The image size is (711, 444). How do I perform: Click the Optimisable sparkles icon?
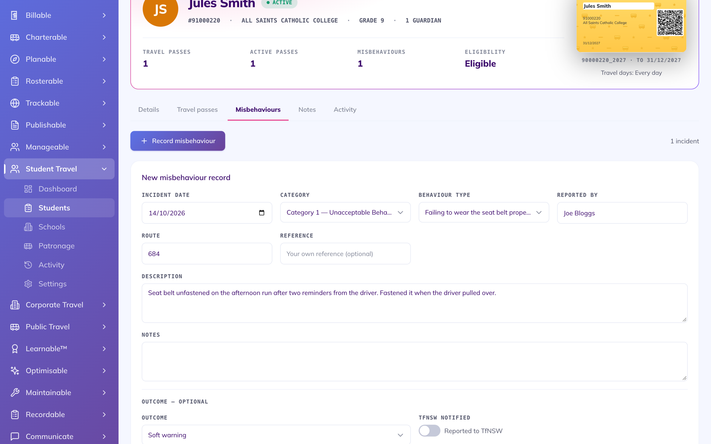pos(15,371)
